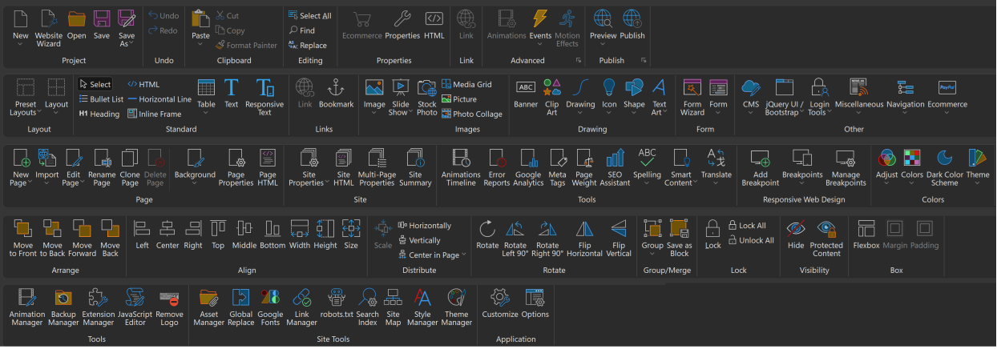Insert a Bookmark anchor
This screenshot has height=349, width=997.
[336, 94]
